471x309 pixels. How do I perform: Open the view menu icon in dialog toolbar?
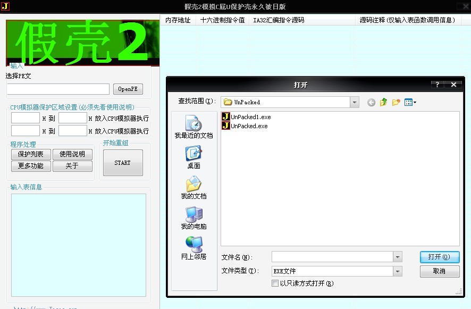pos(410,102)
